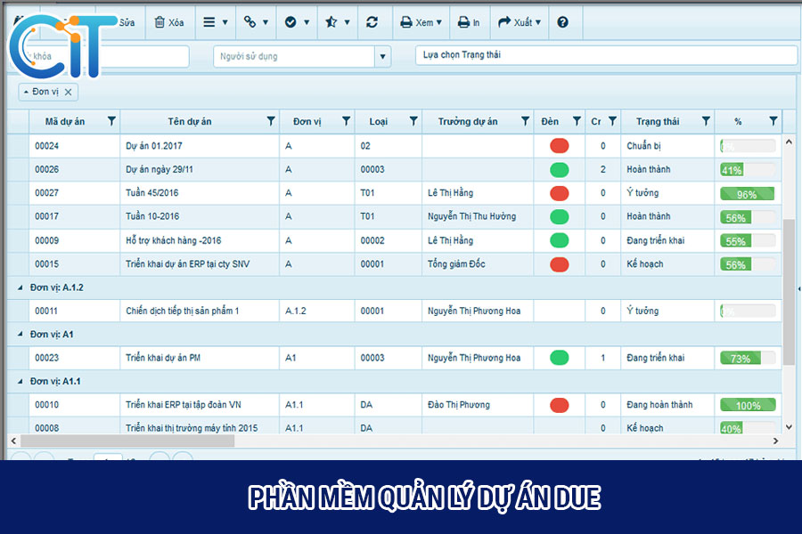The width and height of the screenshot is (802, 534).
Task: Select project name 'Dự án ngày 29/11'
Action: [160, 170]
